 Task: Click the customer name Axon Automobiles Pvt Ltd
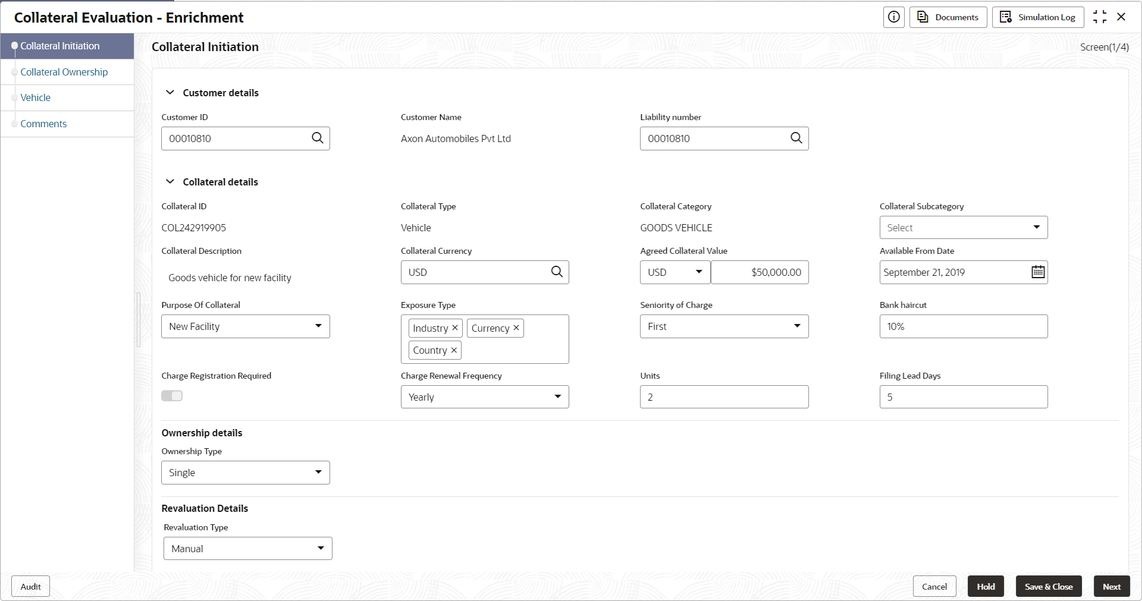tap(456, 139)
